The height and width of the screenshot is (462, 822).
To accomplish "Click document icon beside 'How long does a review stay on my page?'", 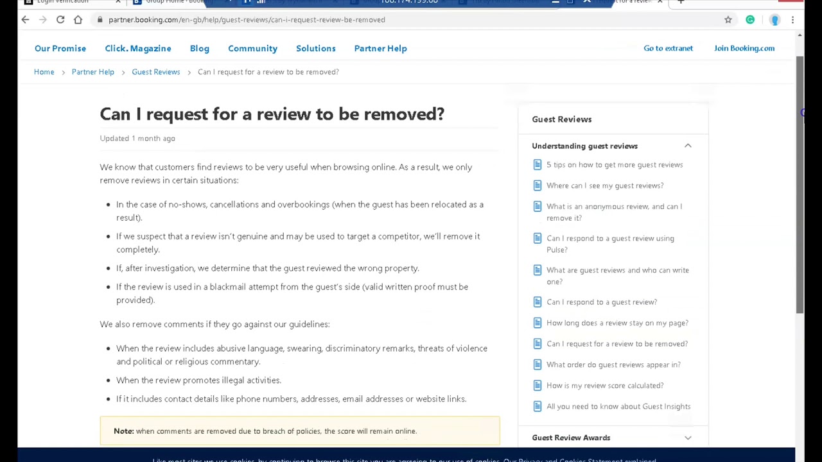I will coord(538,323).
